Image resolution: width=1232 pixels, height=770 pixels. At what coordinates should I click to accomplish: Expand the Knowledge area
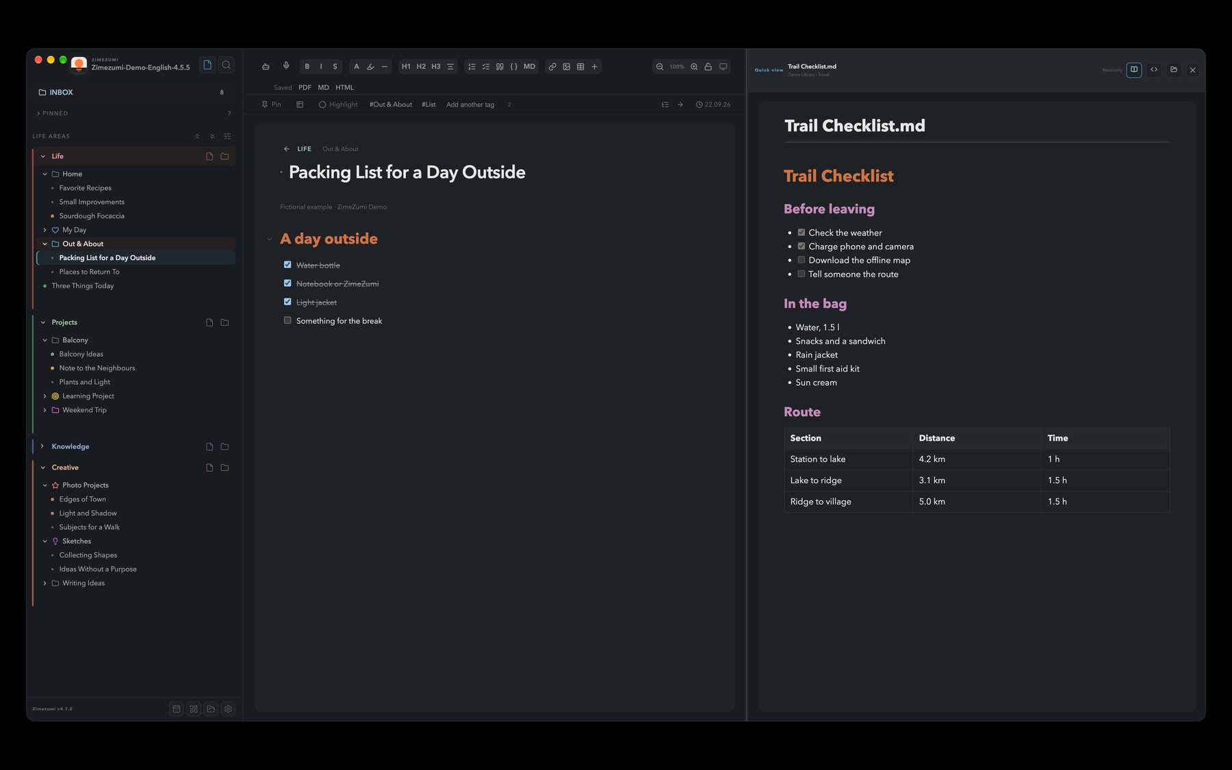coord(42,446)
